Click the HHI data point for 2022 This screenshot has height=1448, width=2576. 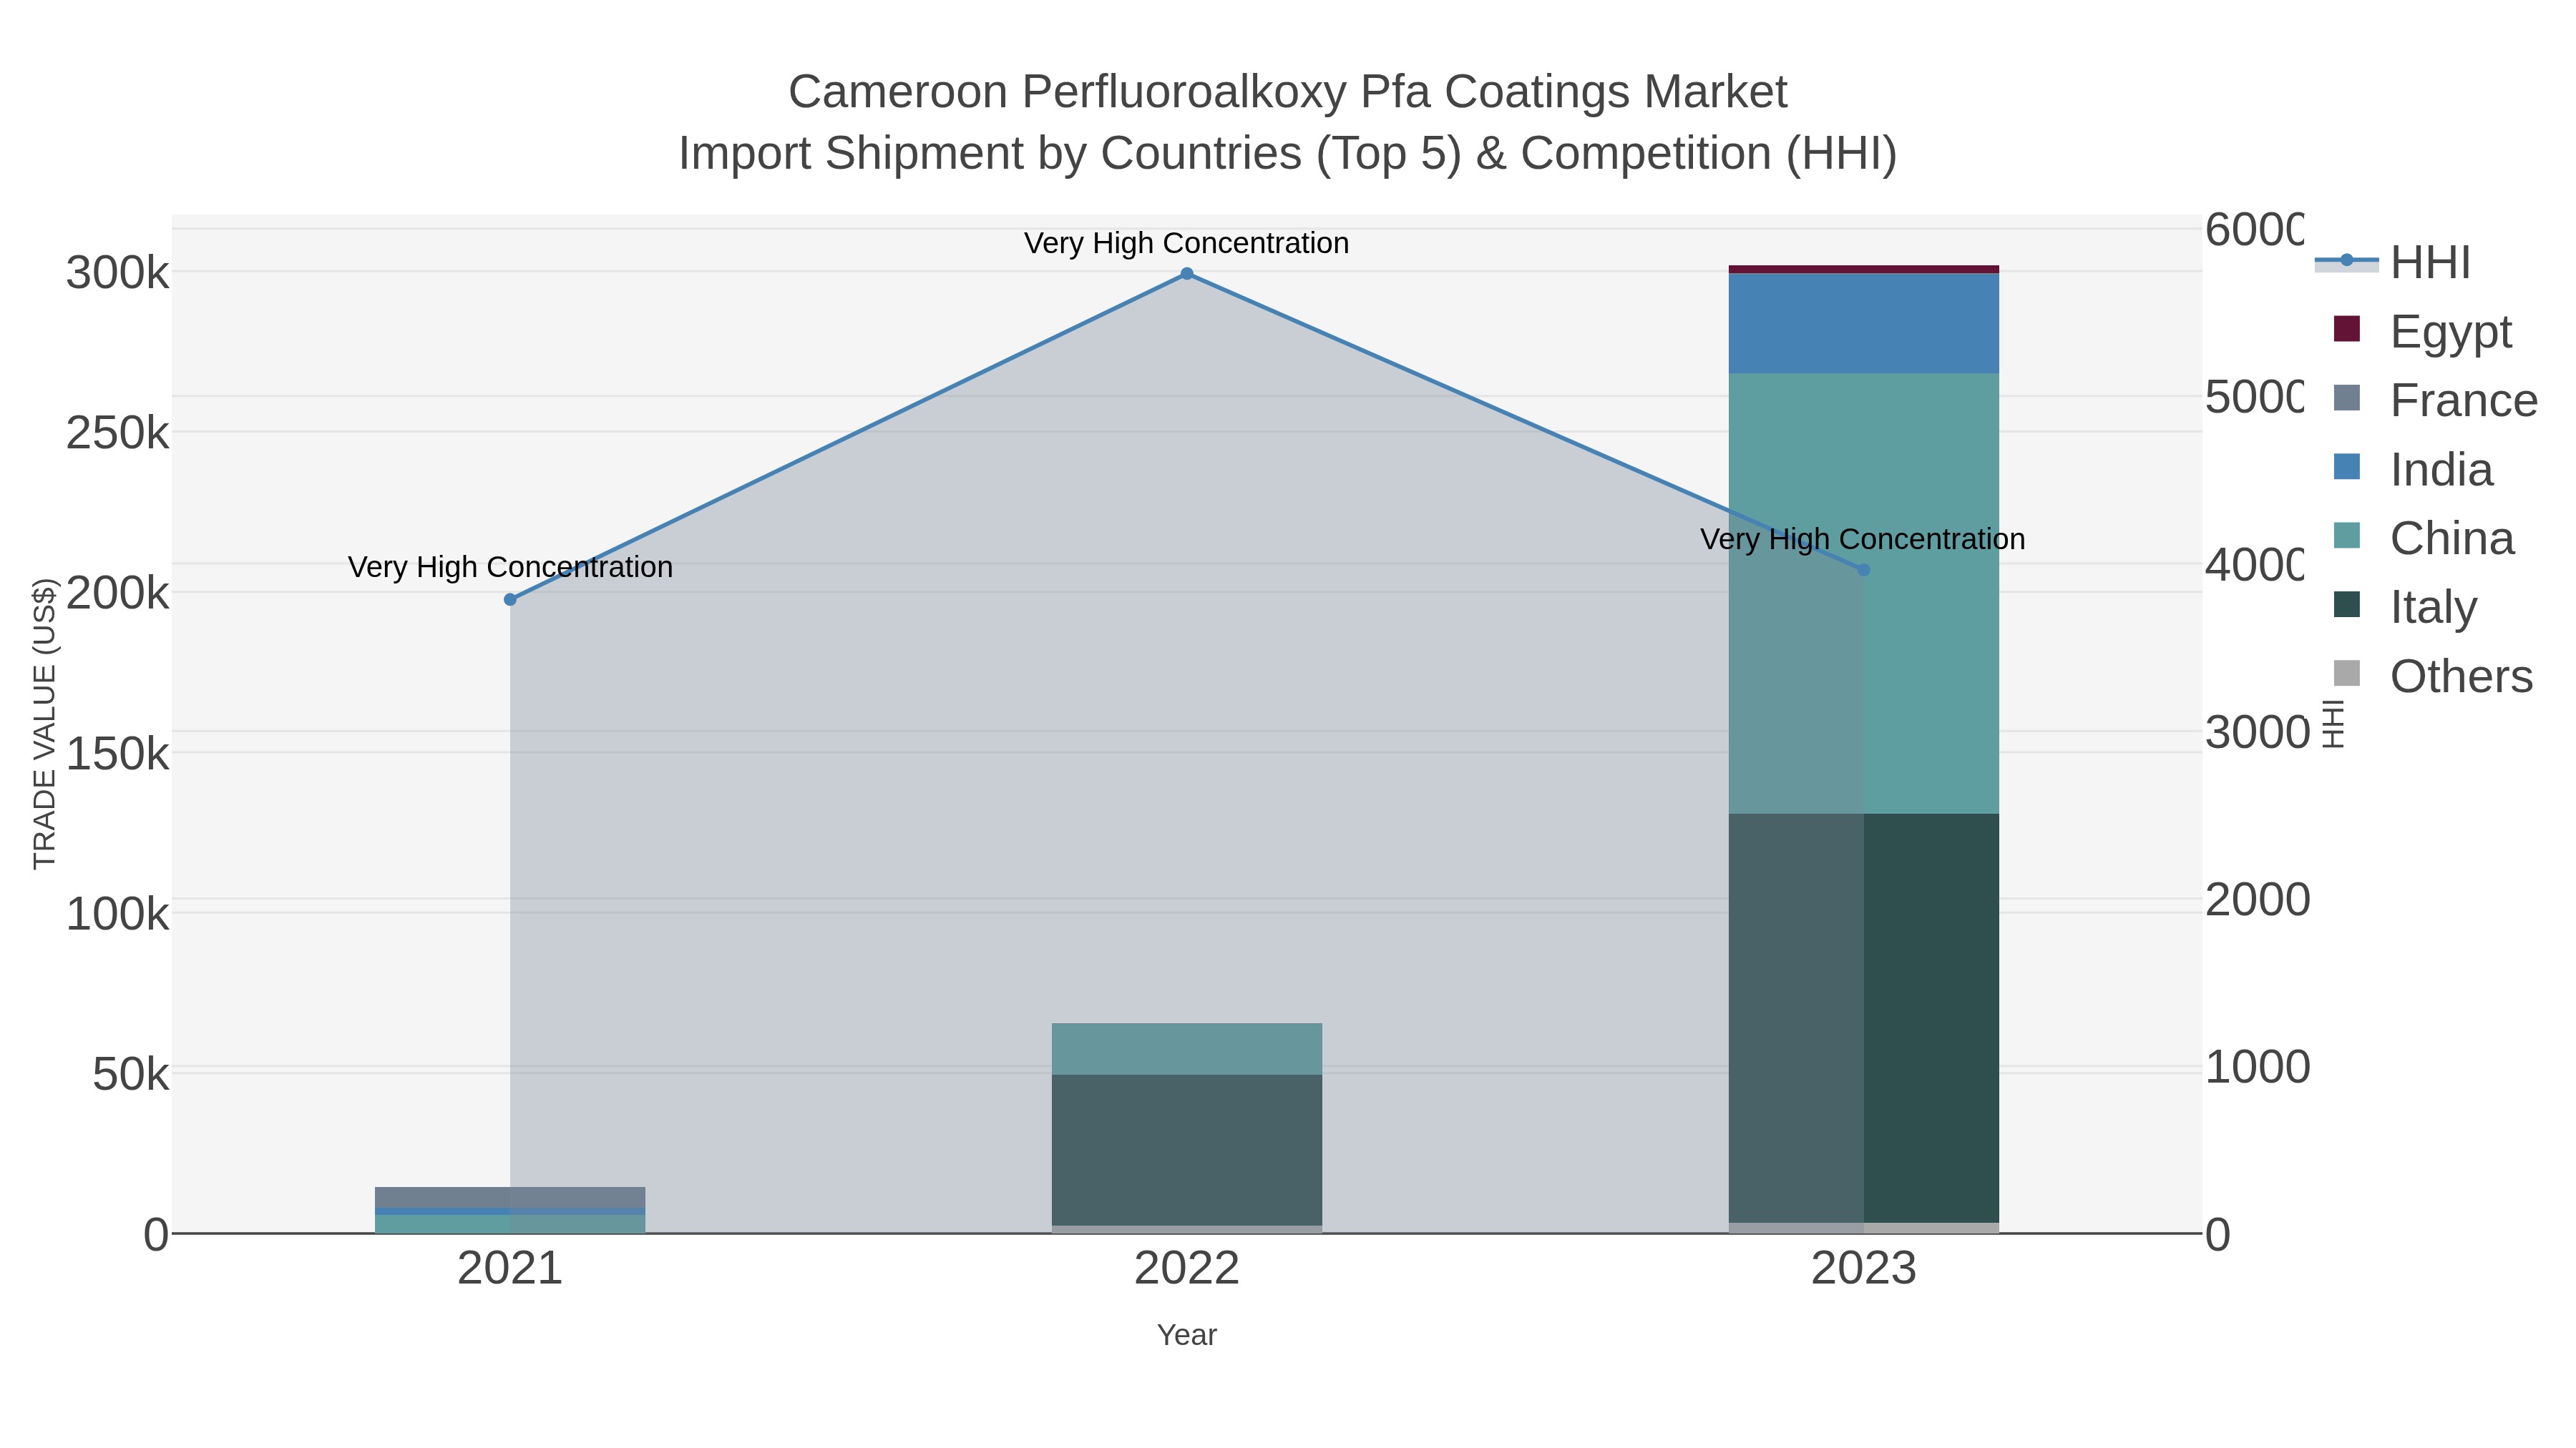1187,274
